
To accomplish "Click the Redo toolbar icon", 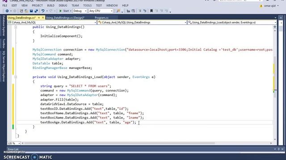I will [51, 11].
